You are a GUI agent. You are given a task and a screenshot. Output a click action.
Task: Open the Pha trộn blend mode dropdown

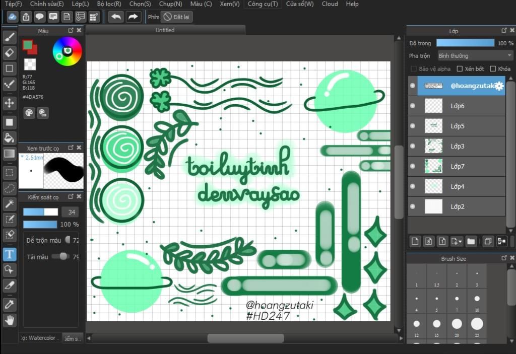(475, 55)
